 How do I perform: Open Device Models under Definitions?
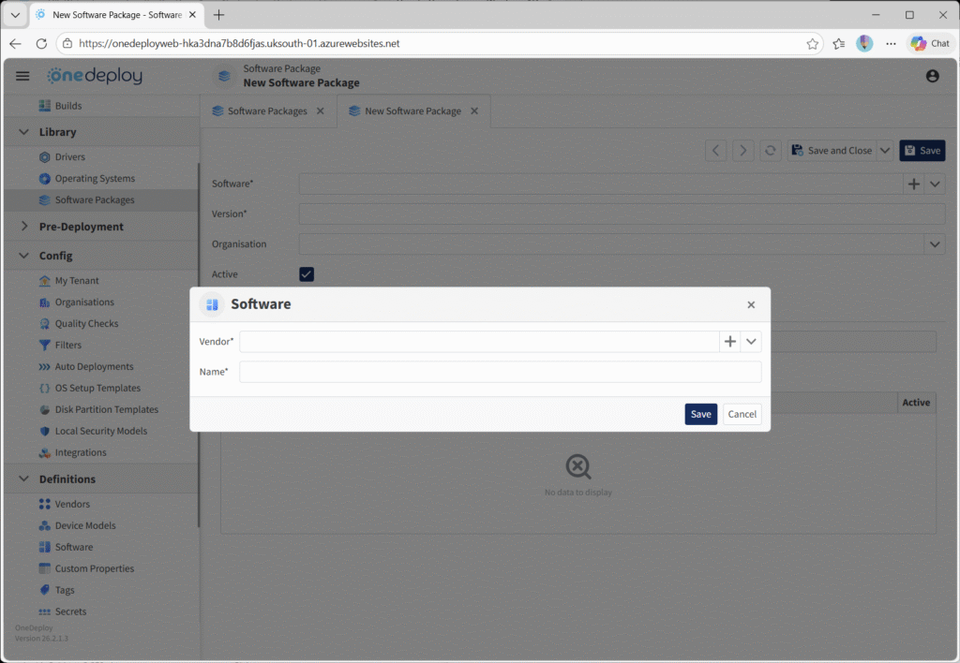pyautogui.click(x=85, y=525)
